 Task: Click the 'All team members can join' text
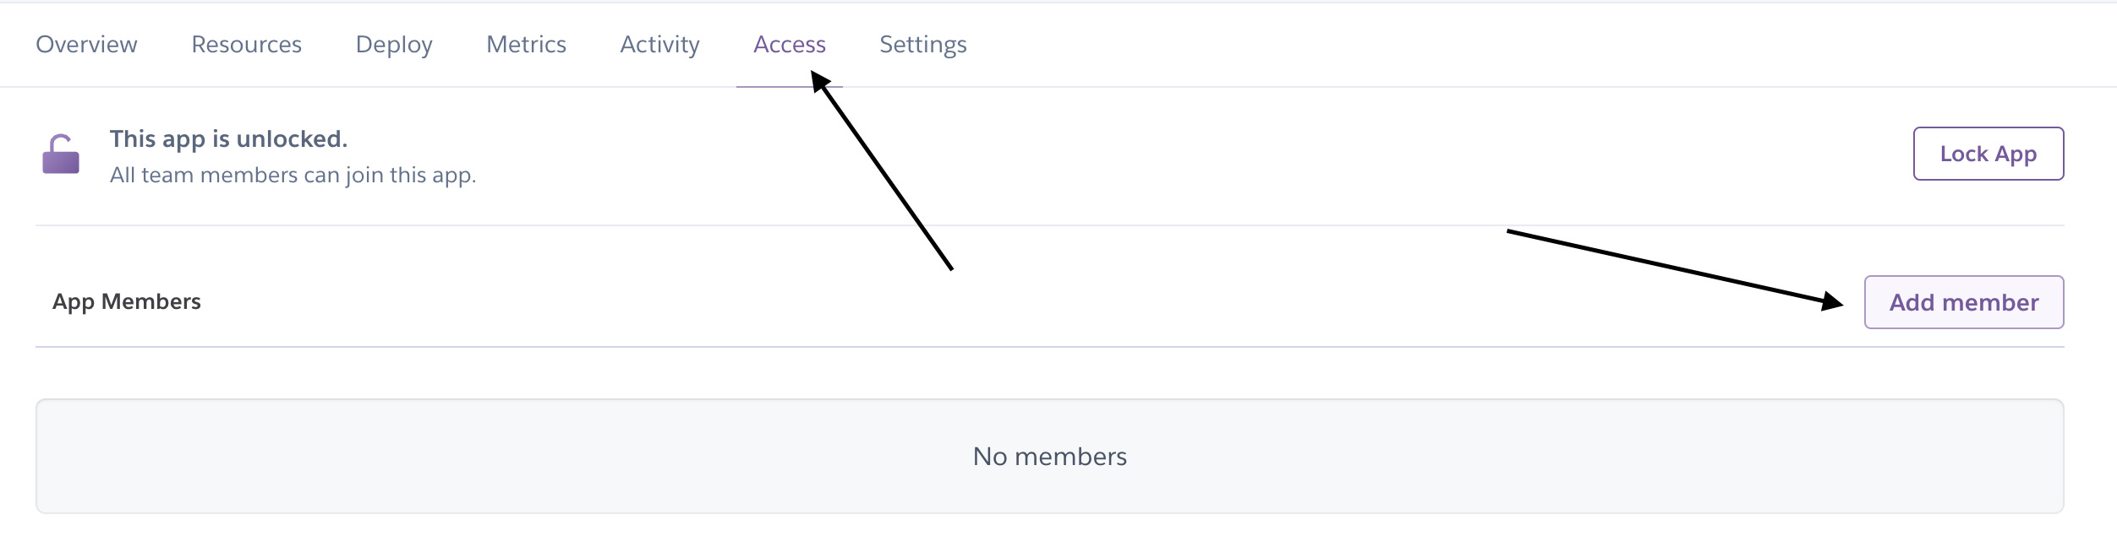pos(293,175)
